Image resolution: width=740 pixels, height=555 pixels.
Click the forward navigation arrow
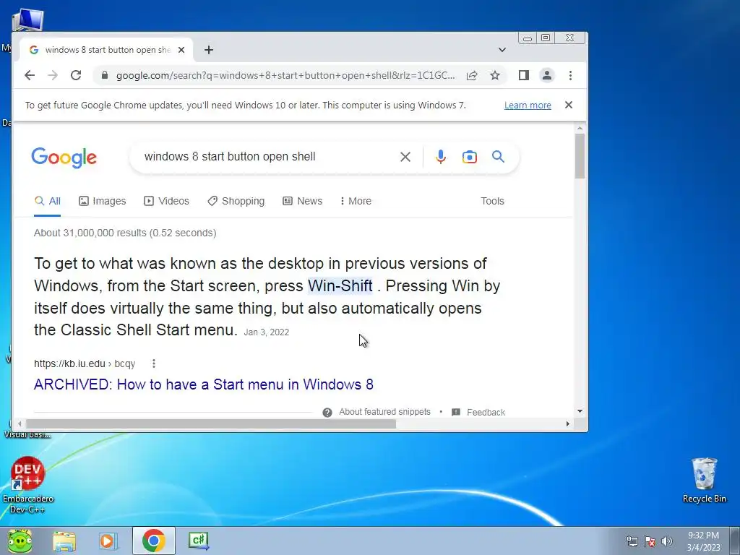click(x=52, y=75)
